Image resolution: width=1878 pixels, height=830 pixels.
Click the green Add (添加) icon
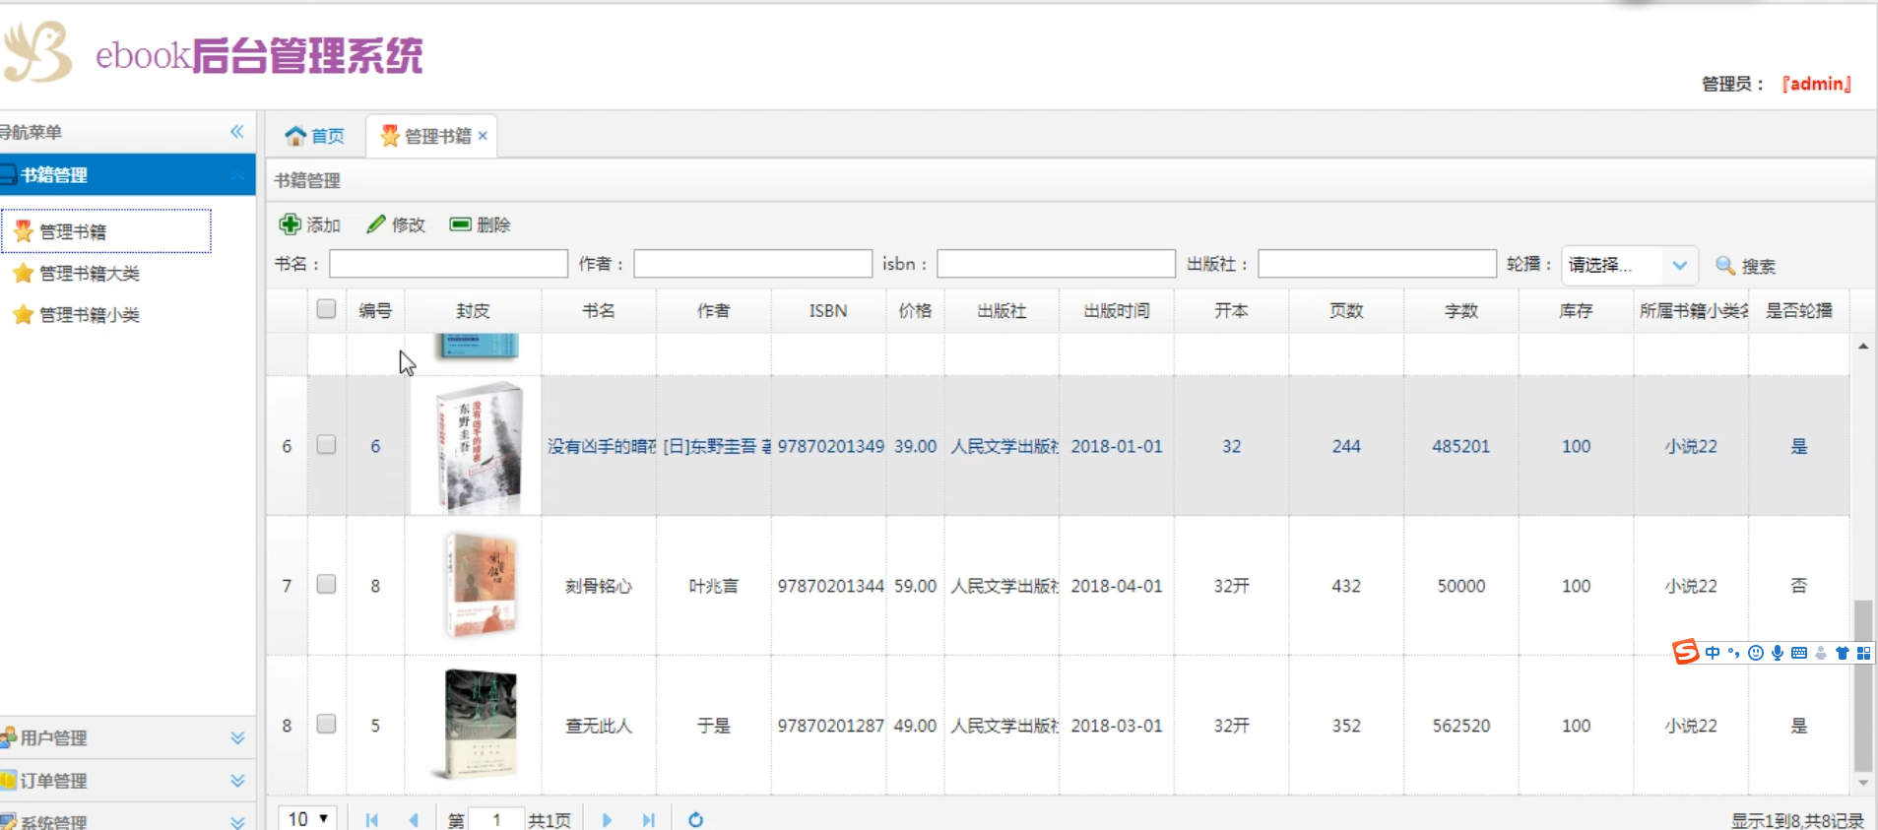[x=290, y=224]
